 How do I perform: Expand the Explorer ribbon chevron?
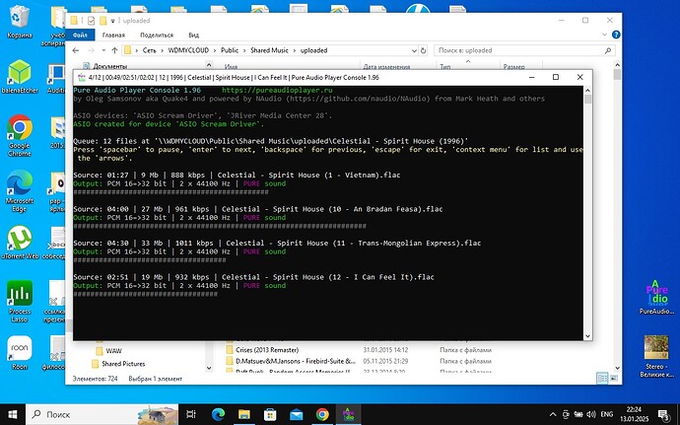click(604, 35)
